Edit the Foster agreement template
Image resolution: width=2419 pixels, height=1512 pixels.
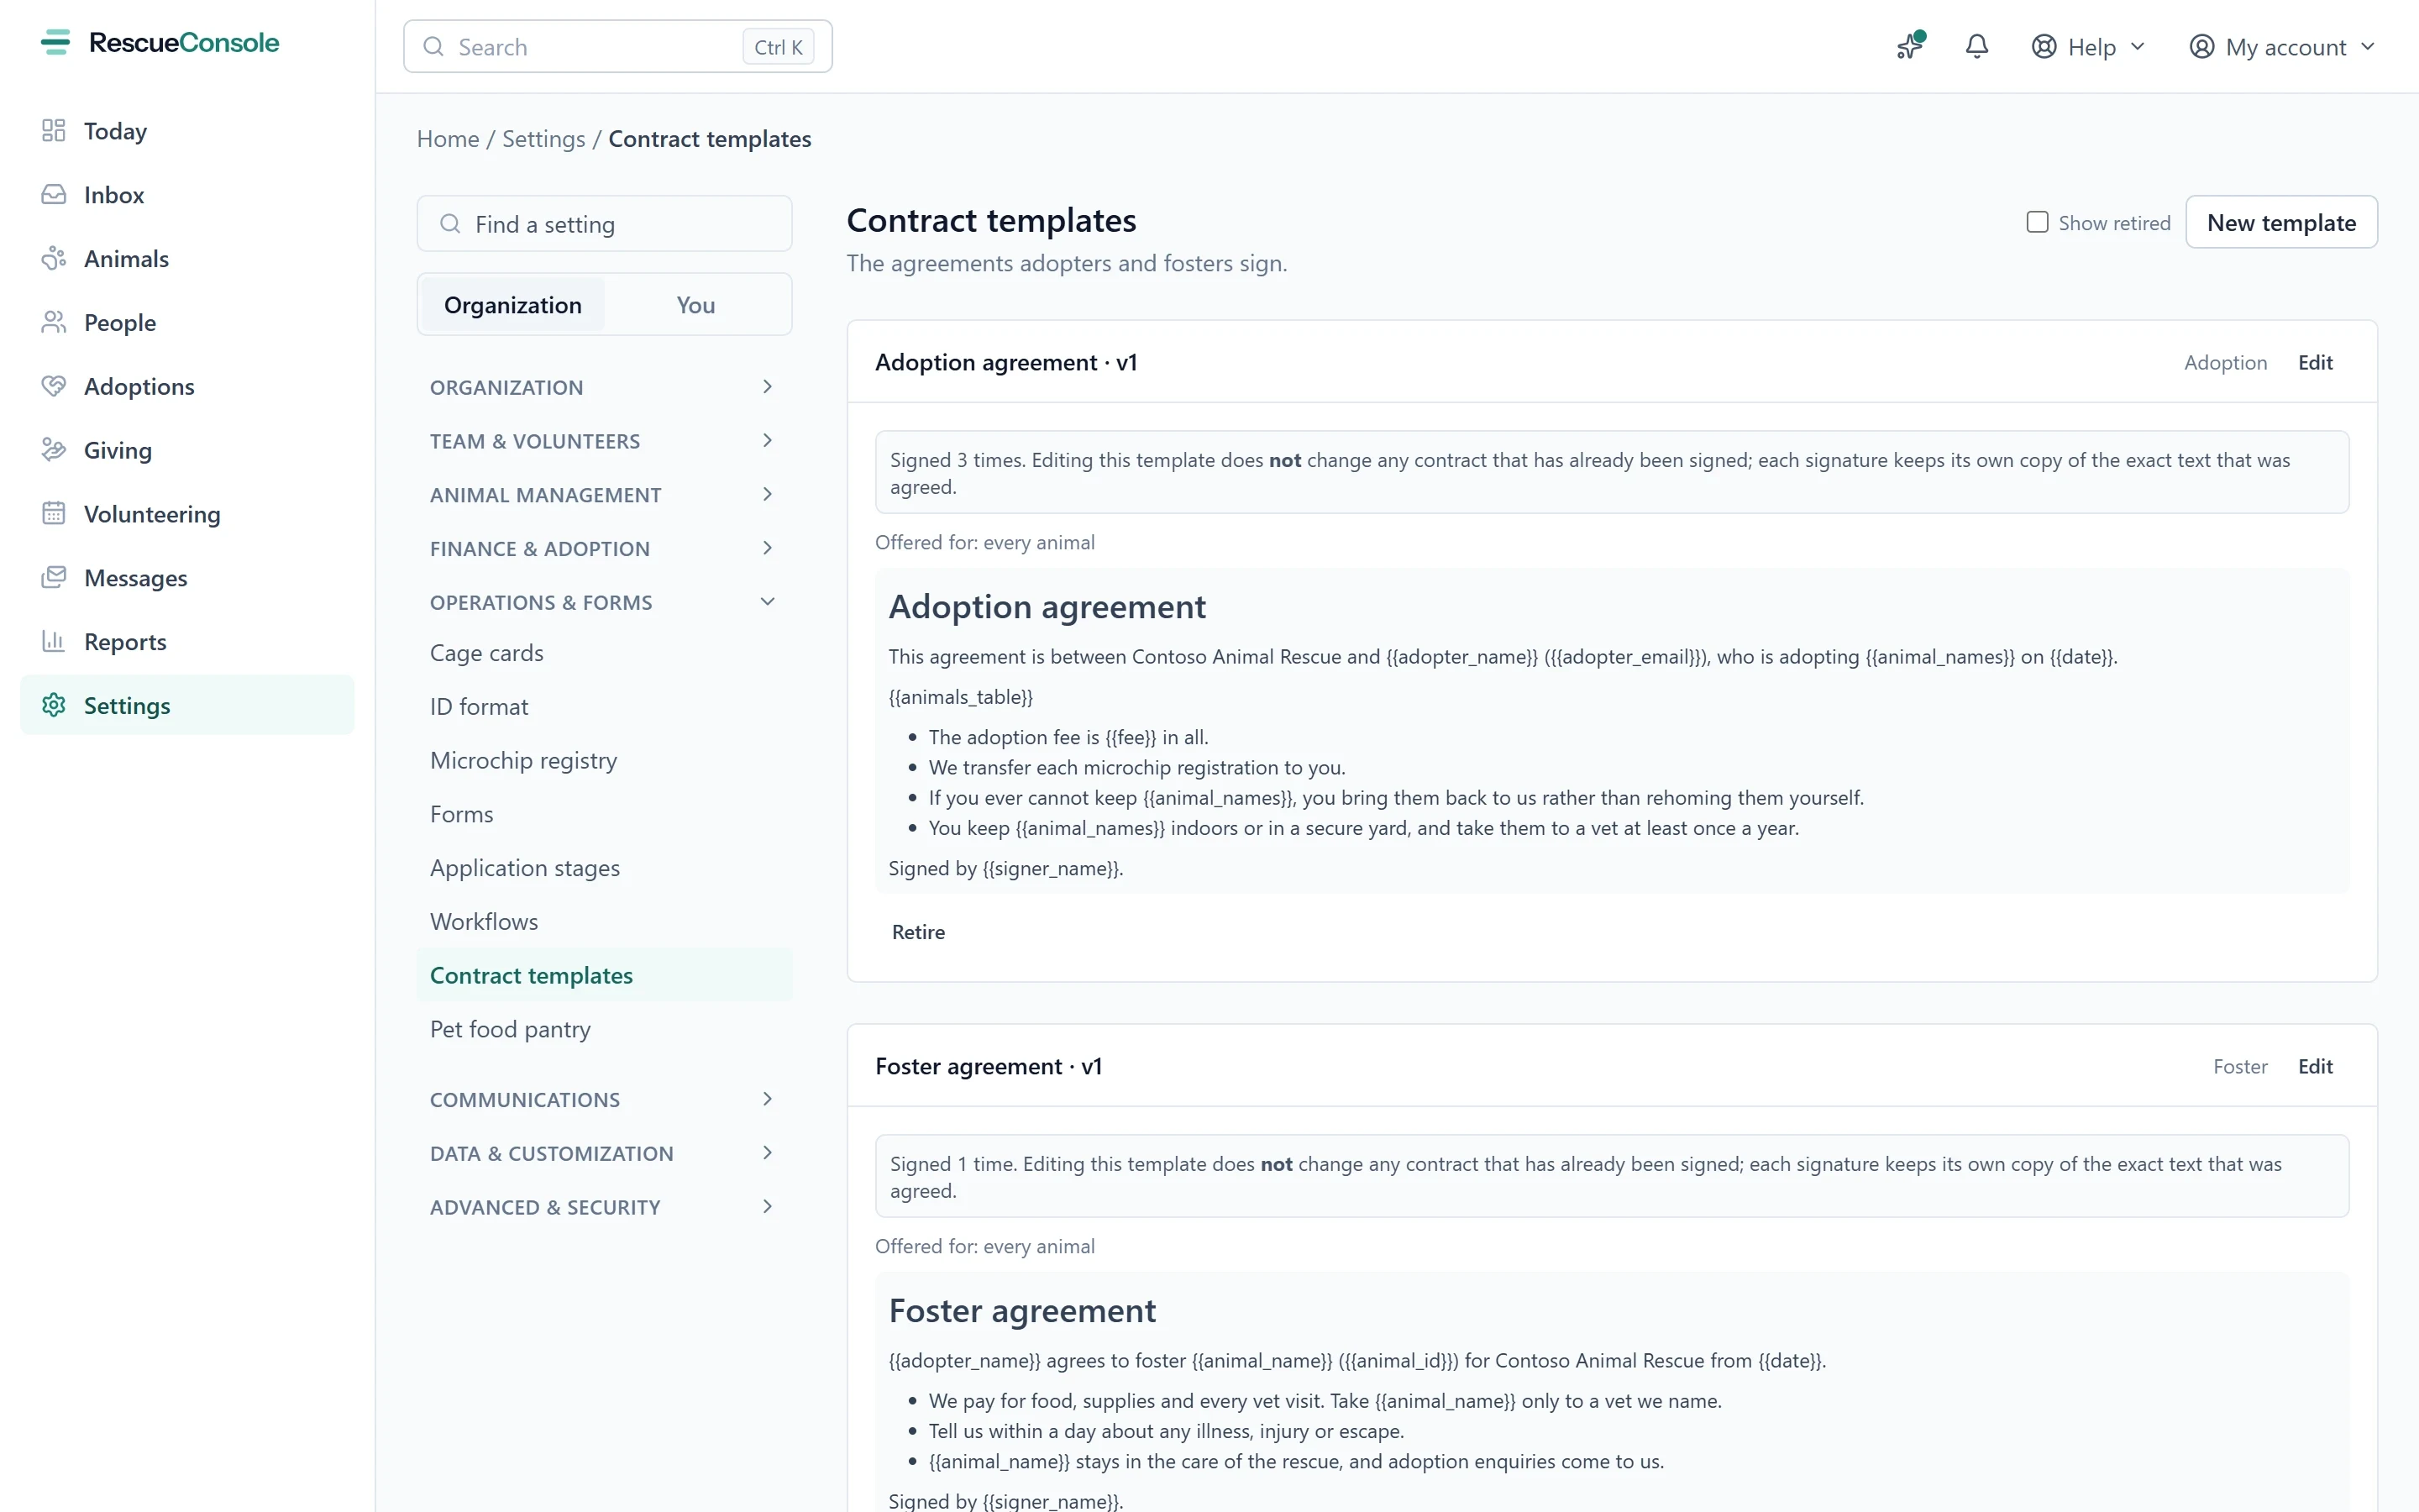point(2315,1067)
